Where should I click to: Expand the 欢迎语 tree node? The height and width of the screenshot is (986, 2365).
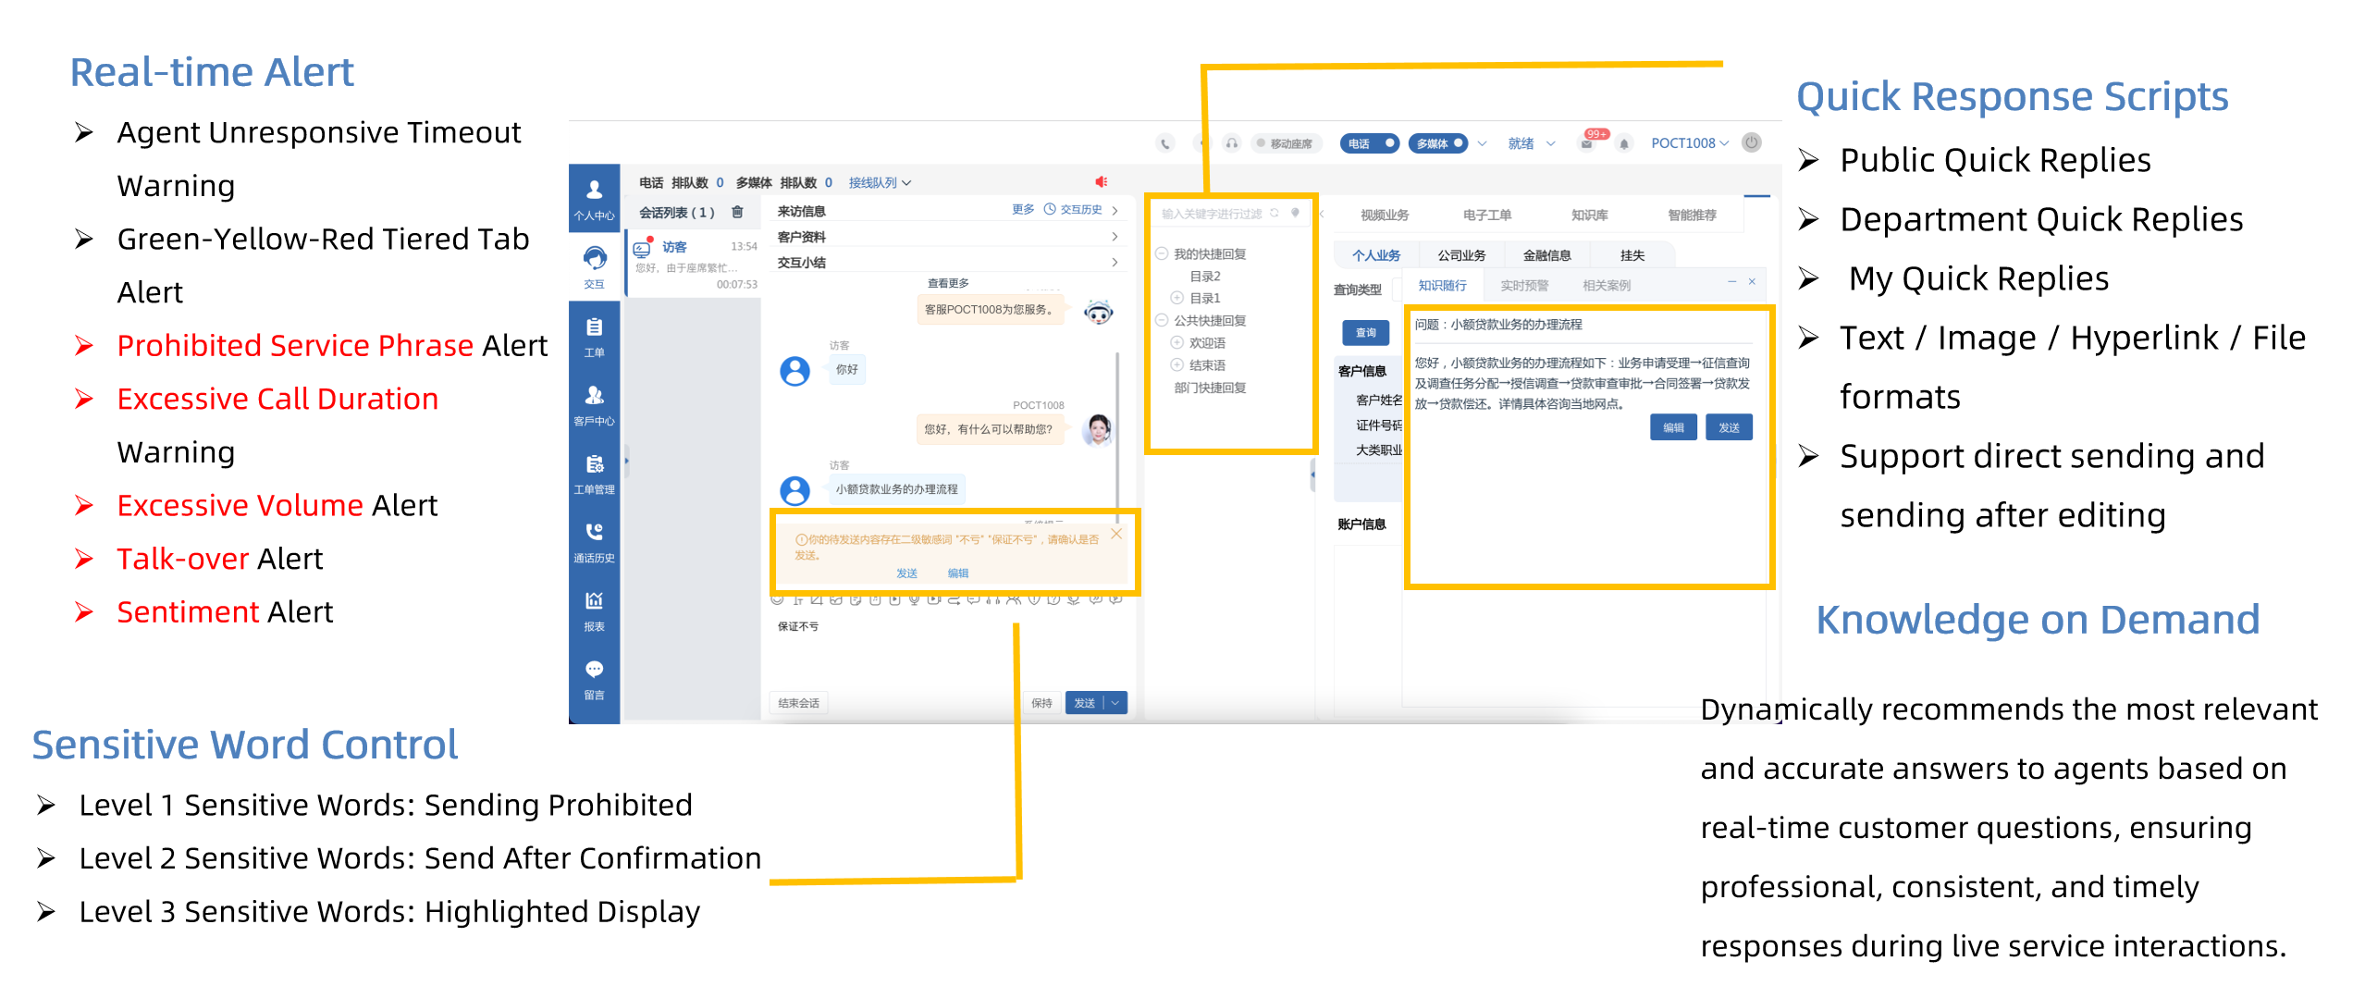pyautogui.click(x=1177, y=342)
